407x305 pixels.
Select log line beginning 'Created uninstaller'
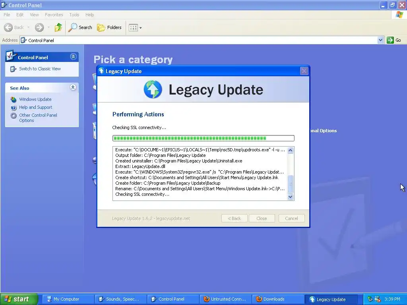tap(178, 161)
